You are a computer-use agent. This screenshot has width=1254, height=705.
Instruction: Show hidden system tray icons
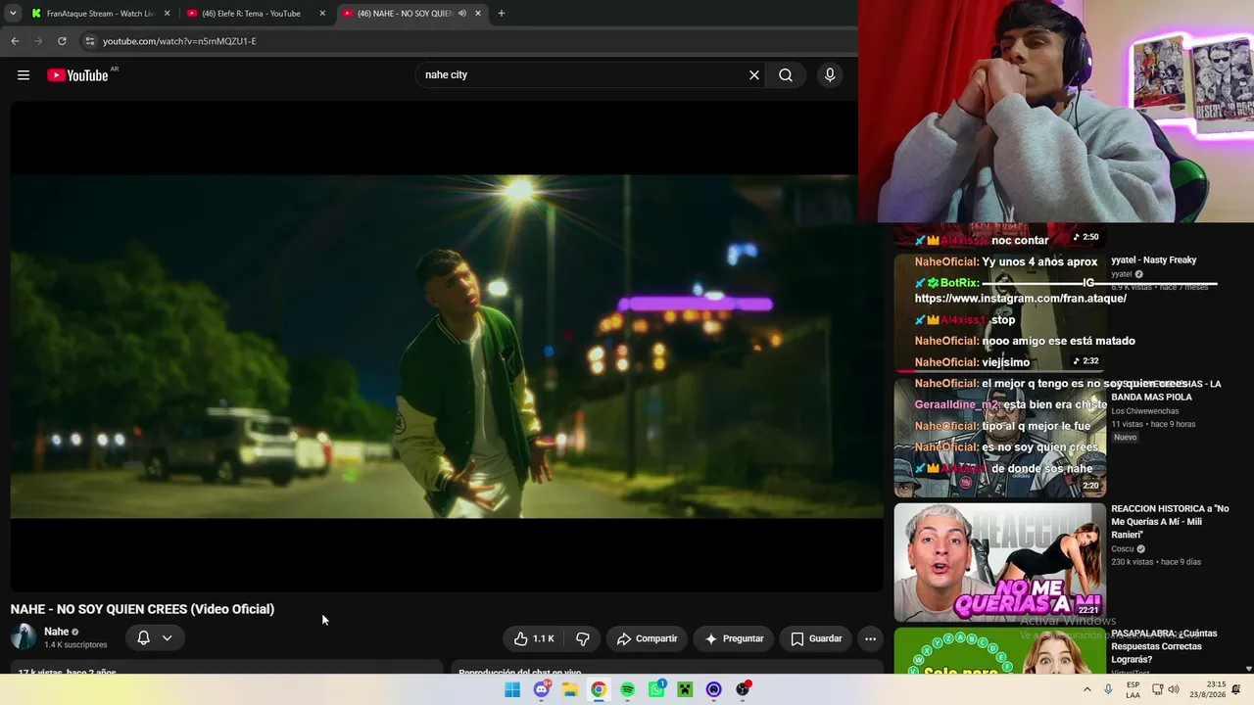[x=1086, y=689]
